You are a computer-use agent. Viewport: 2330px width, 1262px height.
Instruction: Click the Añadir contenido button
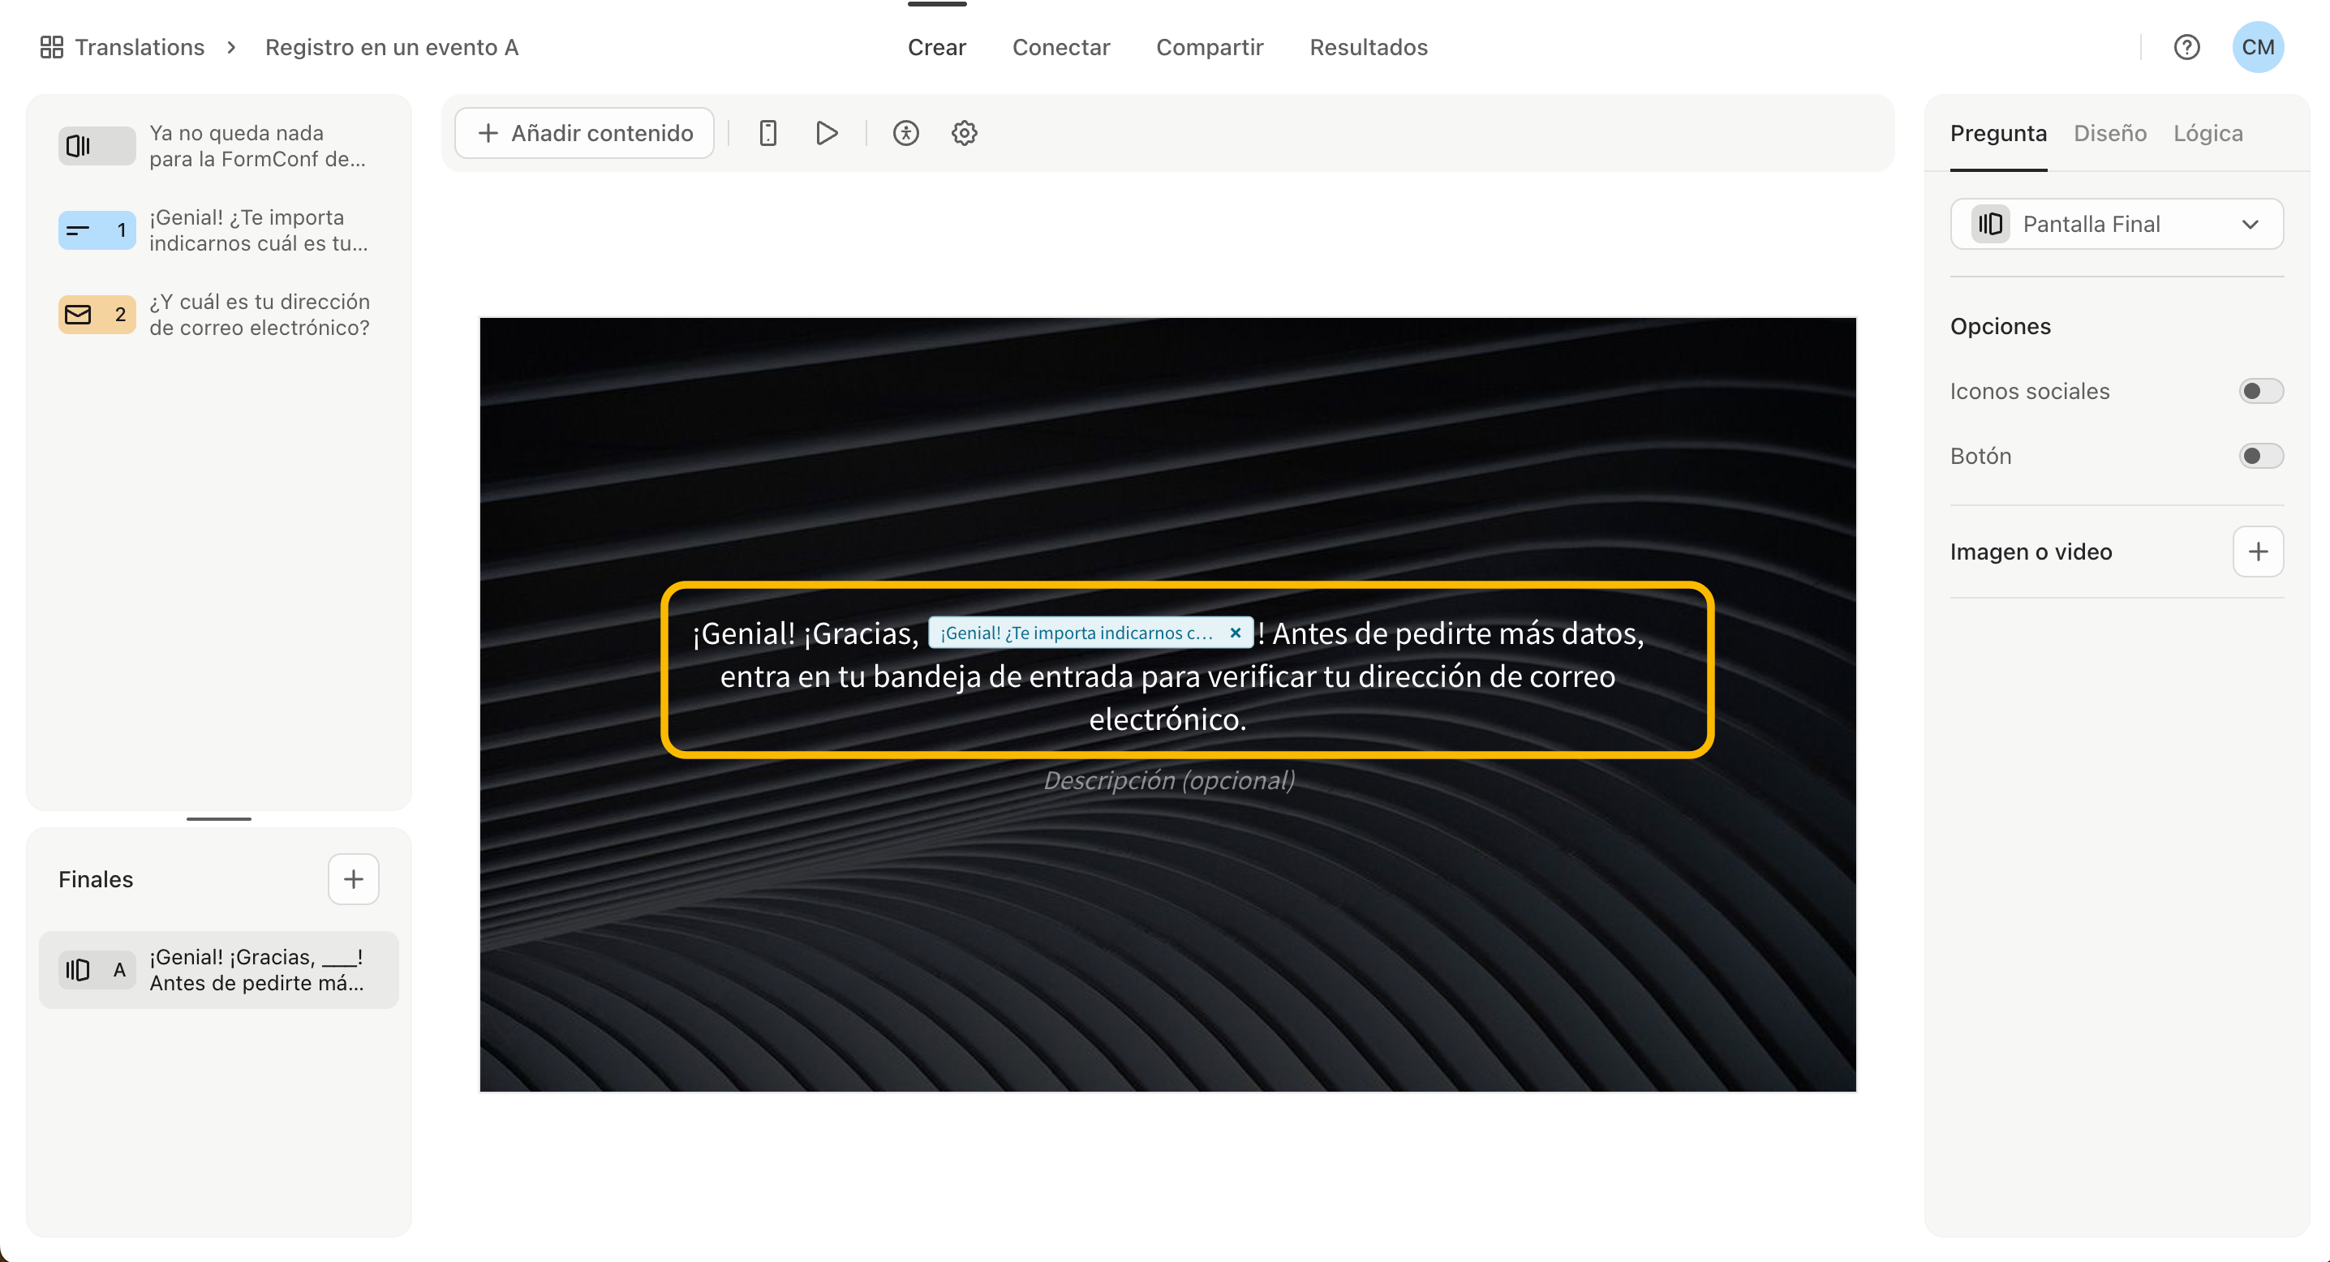click(584, 133)
